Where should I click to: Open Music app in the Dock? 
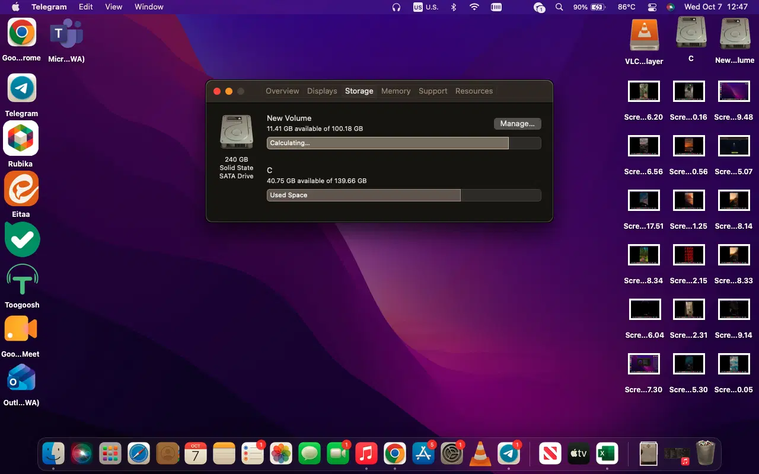pyautogui.click(x=366, y=454)
